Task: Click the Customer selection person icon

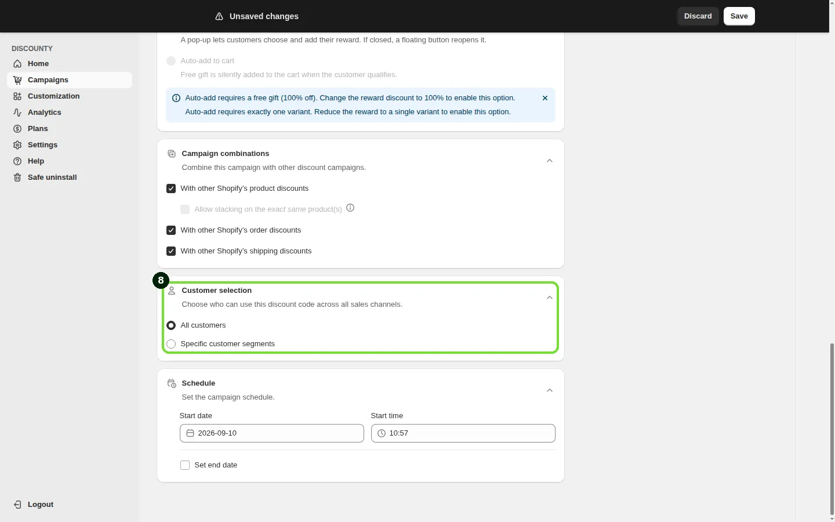Action: 172,291
